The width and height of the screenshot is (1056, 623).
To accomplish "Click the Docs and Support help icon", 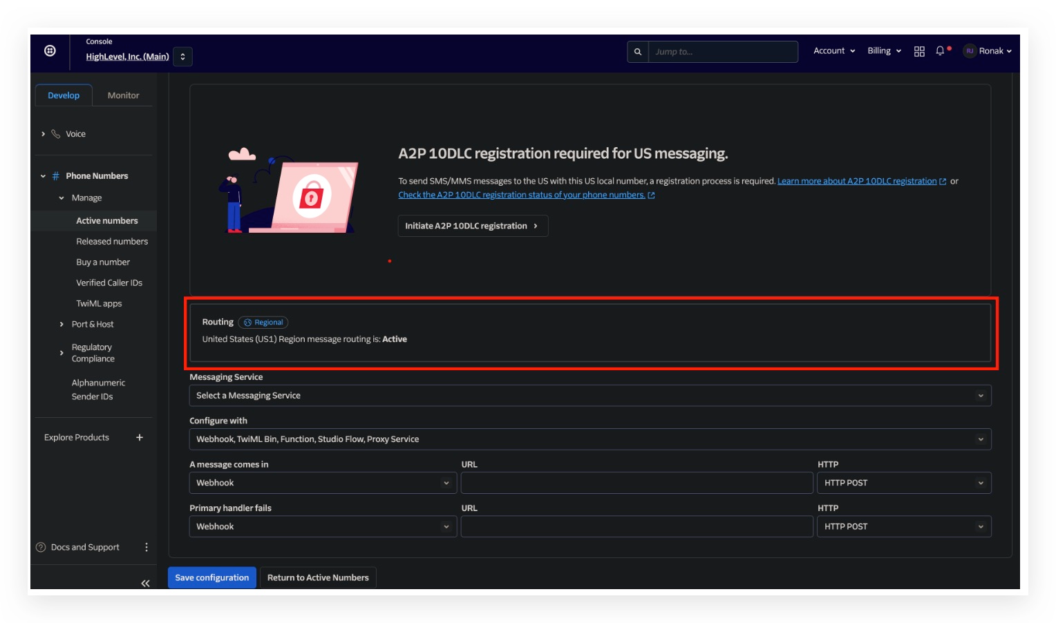I will coord(41,548).
